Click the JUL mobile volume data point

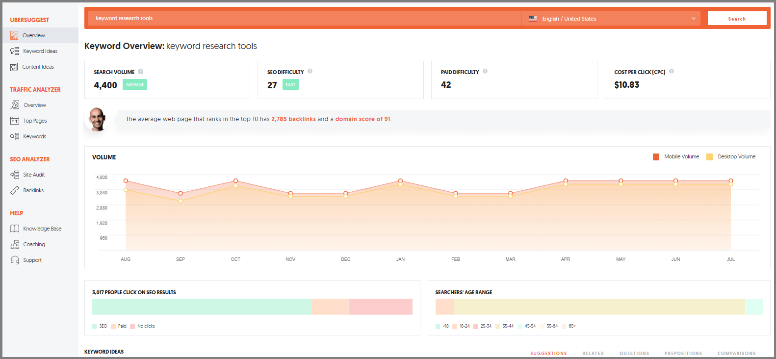[731, 181]
